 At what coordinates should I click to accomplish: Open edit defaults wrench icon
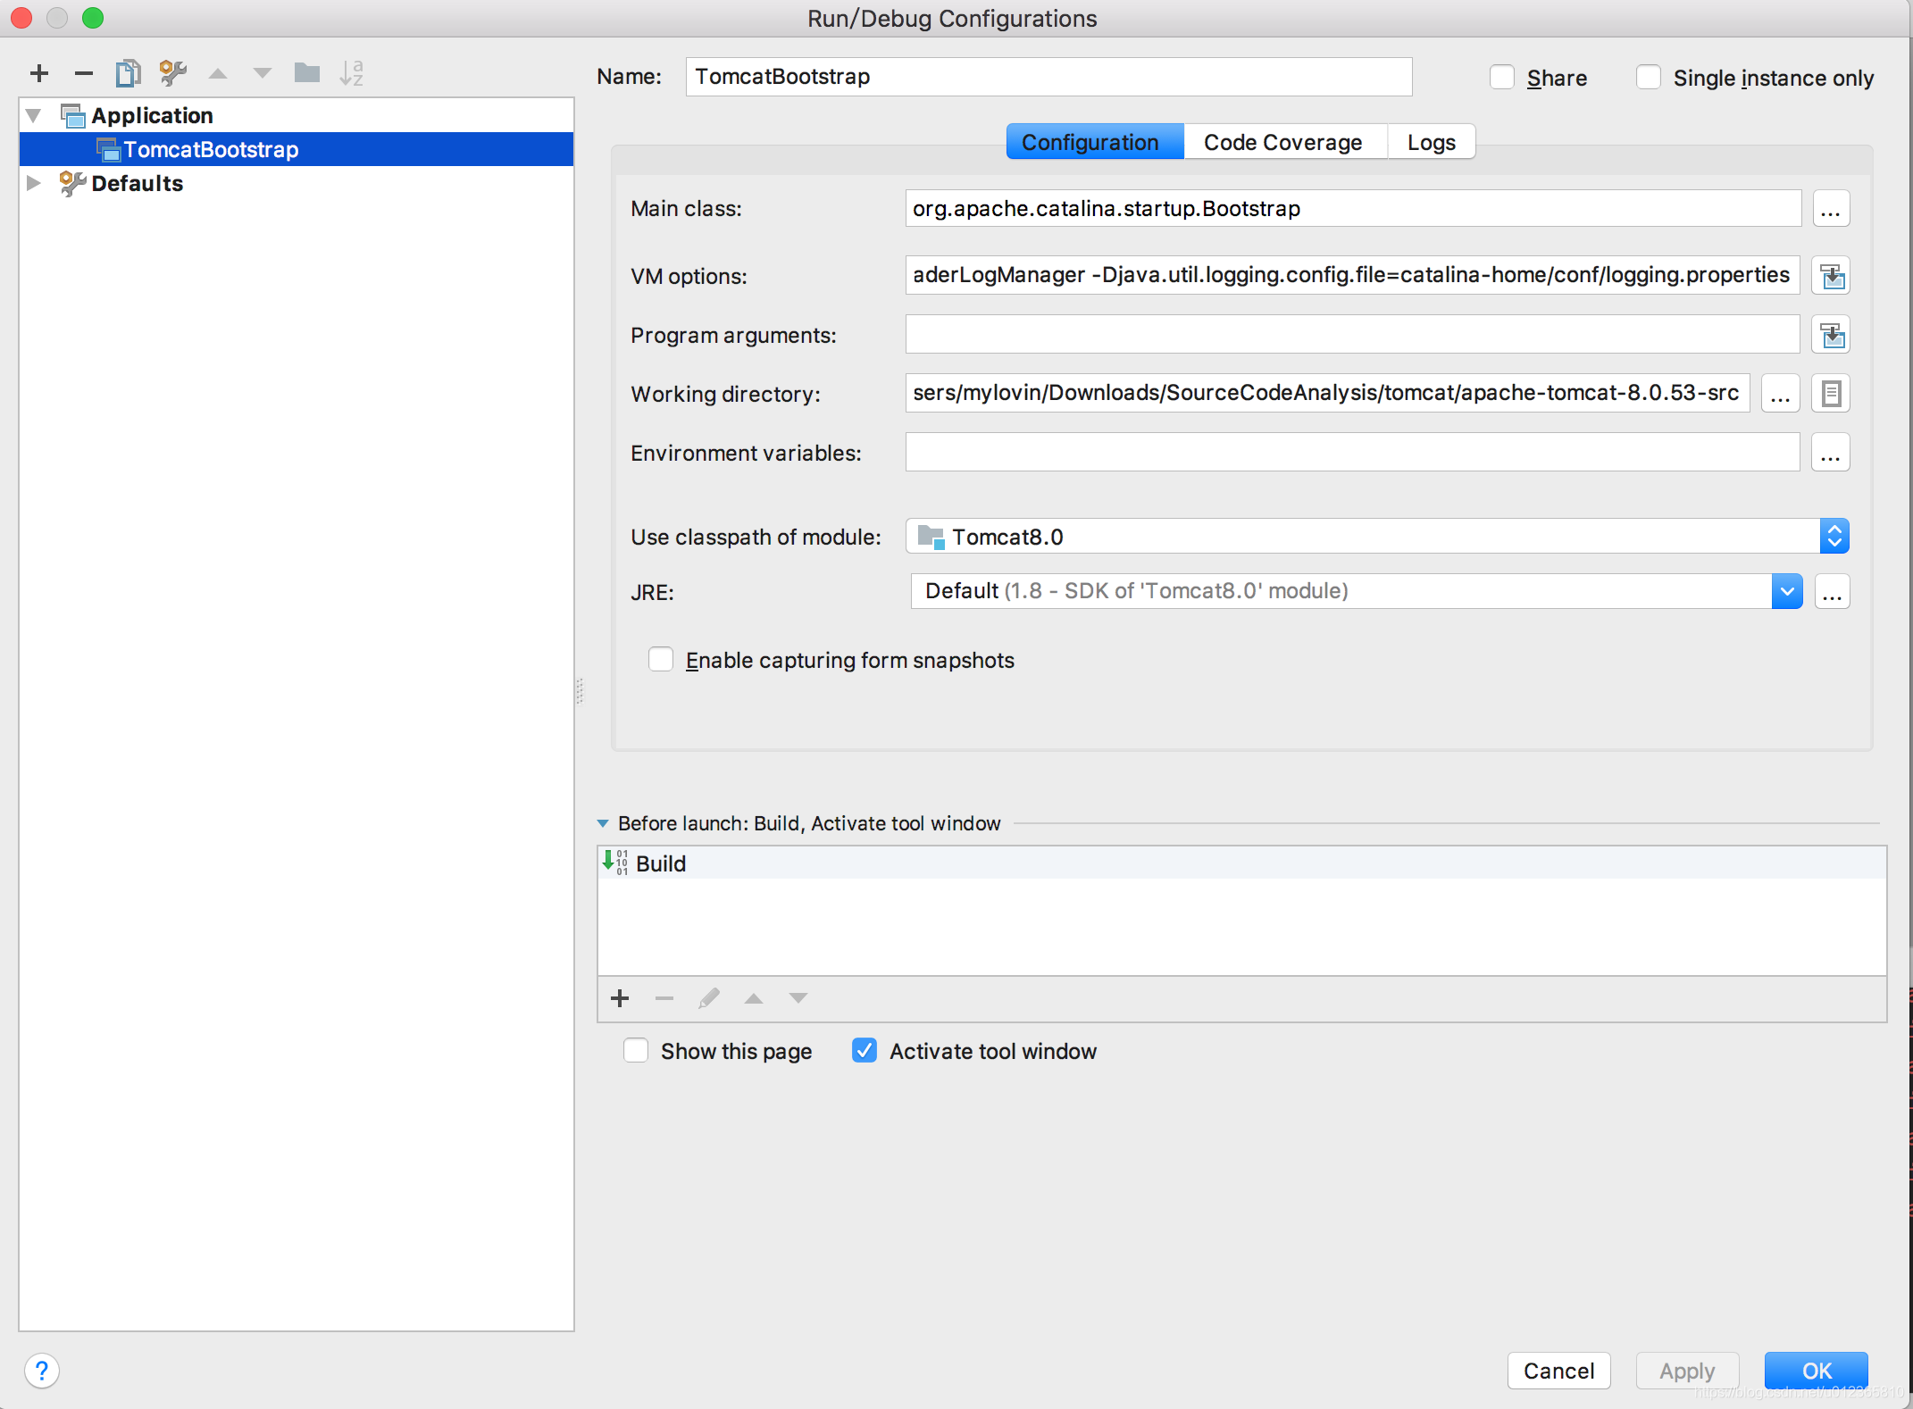(x=172, y=73)
